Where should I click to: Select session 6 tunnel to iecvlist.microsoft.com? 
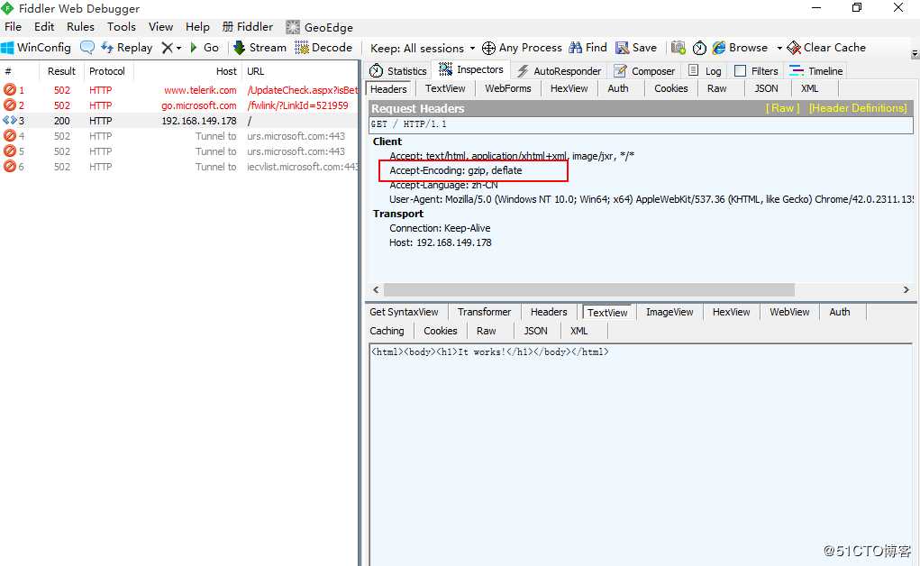(x=179, y=166)
